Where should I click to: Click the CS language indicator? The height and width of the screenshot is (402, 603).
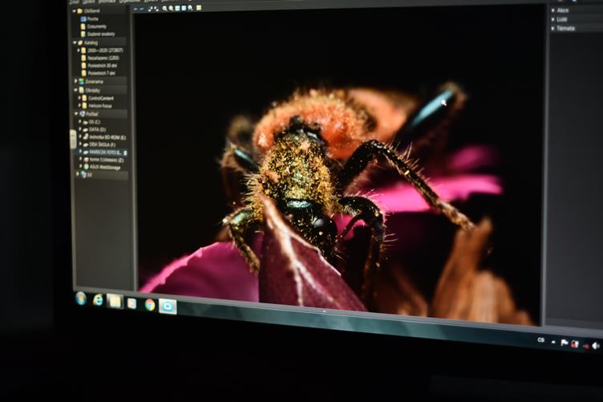point(541,340)
